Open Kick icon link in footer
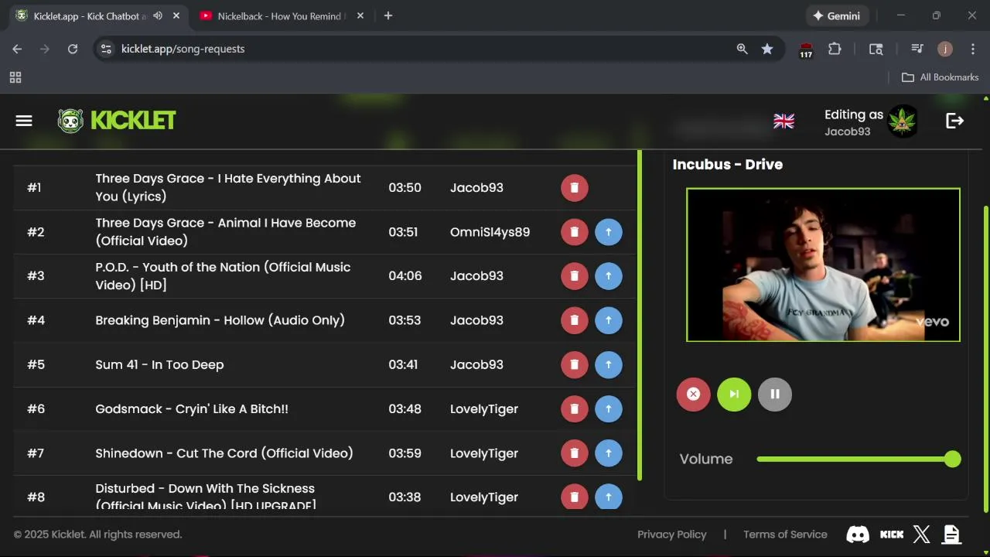 [892, 535]
